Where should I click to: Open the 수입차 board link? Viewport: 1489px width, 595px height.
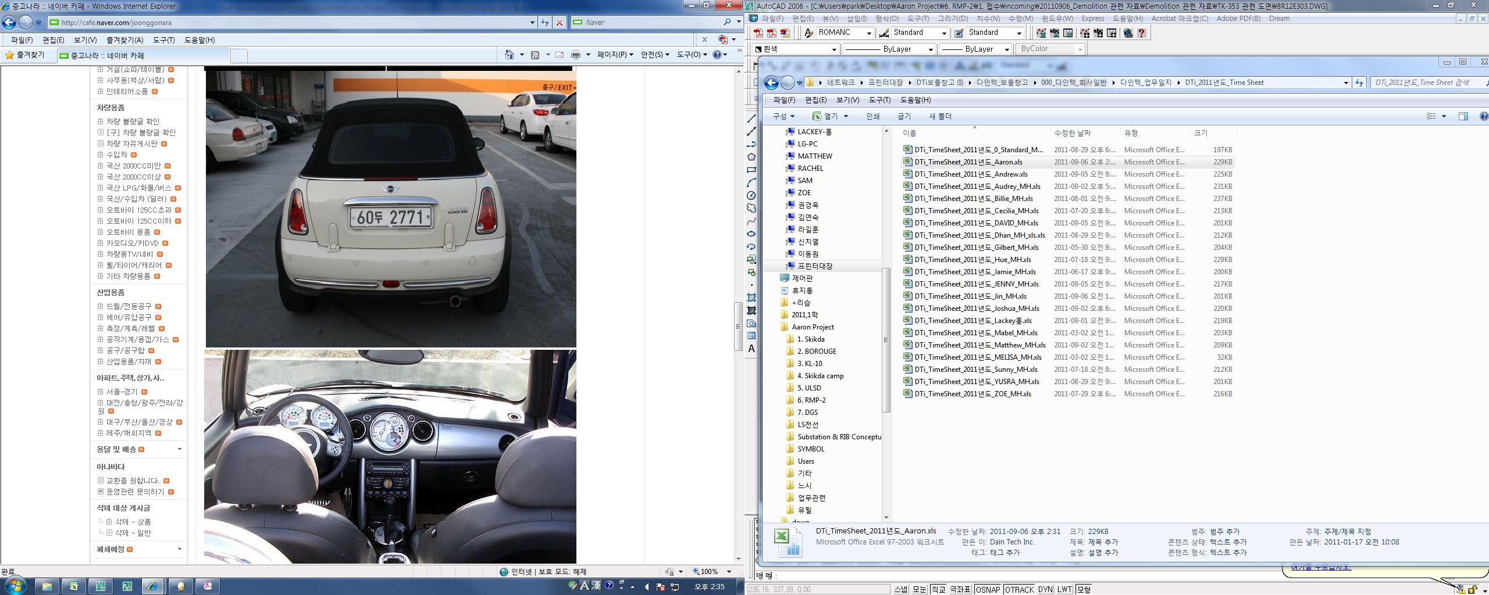(116, 155)
